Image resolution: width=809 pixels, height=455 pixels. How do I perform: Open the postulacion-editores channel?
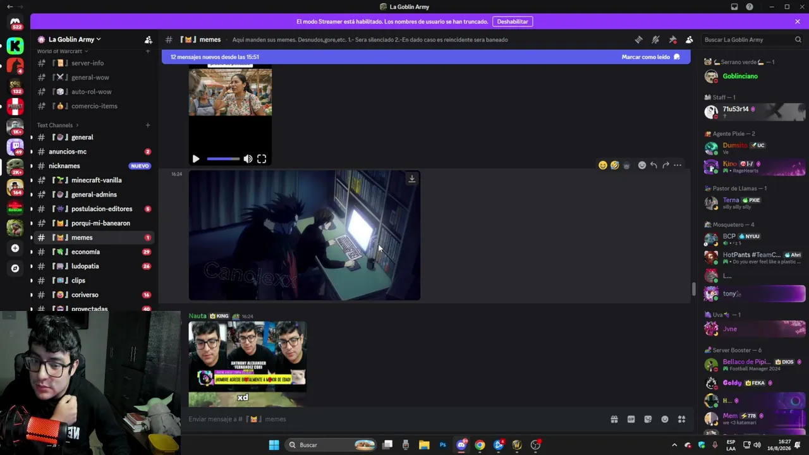95,209
